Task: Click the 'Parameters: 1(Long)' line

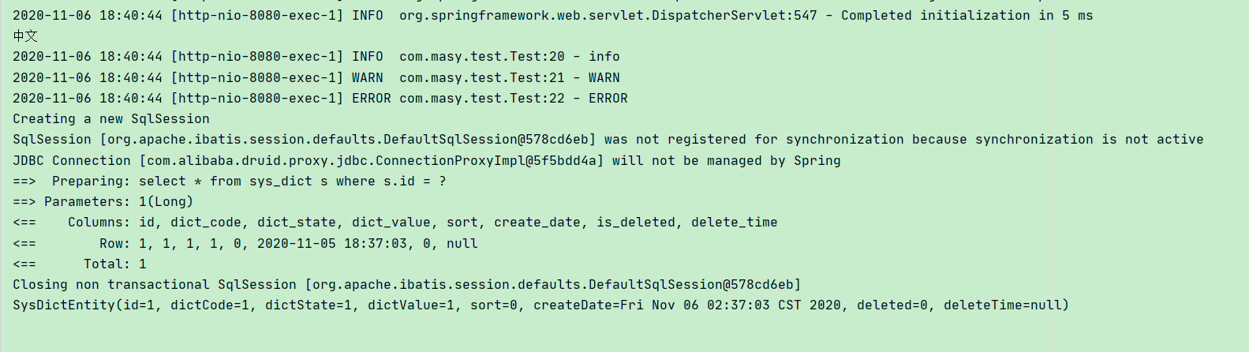Action: [x=103, y=201]
